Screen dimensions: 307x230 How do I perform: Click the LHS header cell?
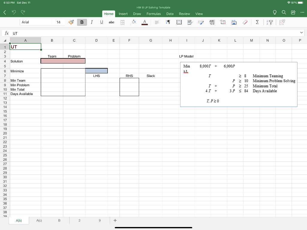96,76
